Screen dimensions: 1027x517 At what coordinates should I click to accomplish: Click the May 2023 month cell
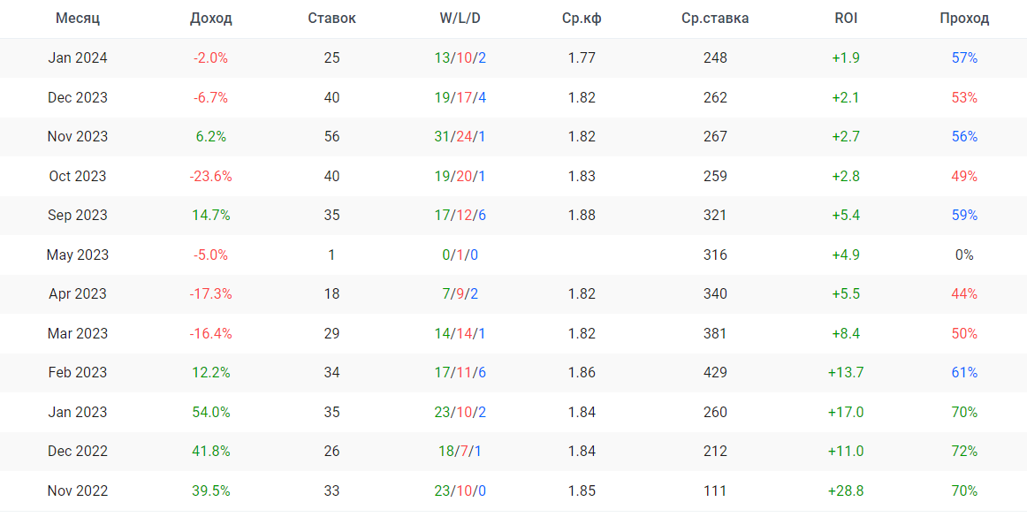(x=78, y=255)
